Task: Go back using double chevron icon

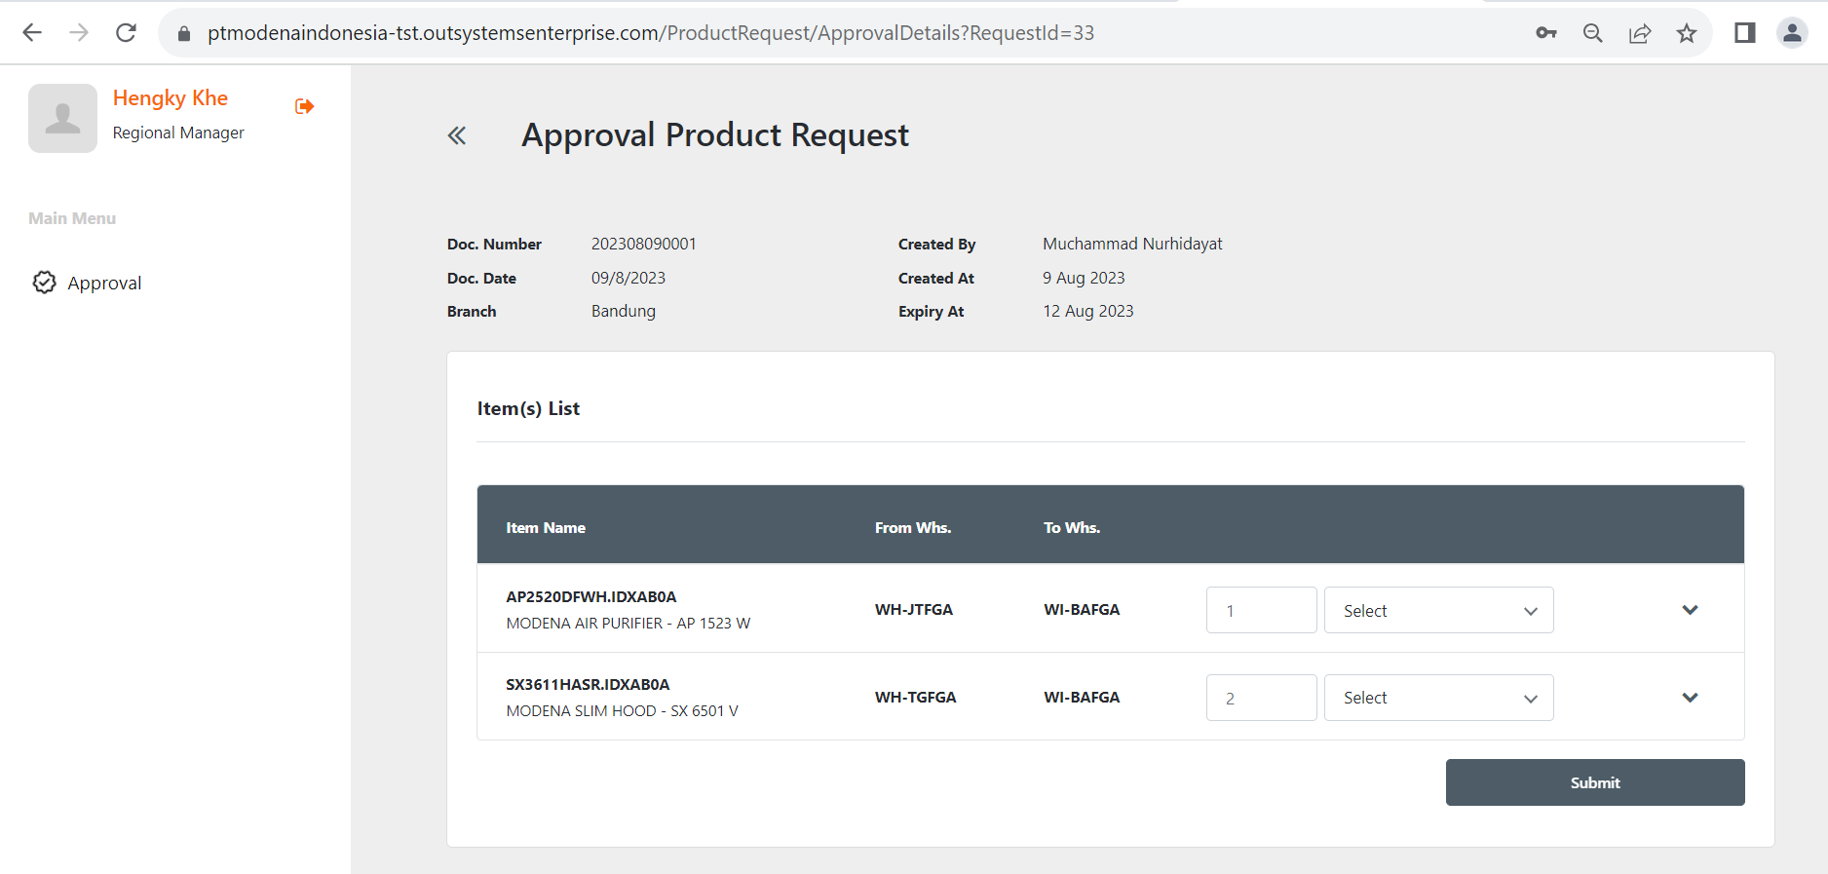Action: click(x=457, y=135)
